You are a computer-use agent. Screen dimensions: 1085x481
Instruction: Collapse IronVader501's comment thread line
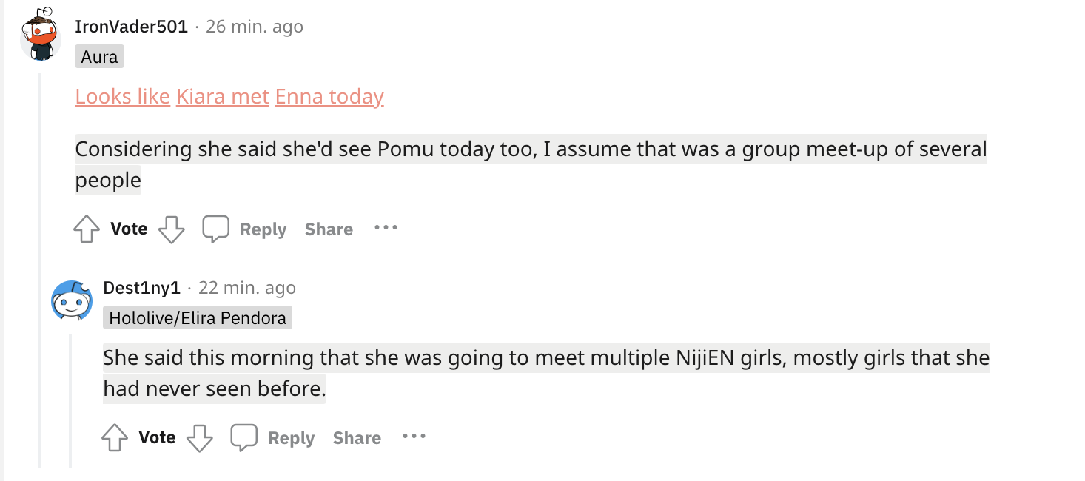tap(39, 266)
